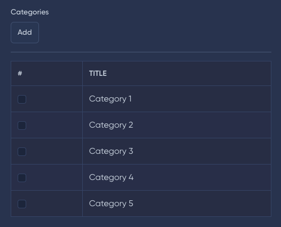This screenshot has width=281, height=227.
Task: Select the Category 4 checkbox
Action: (x=22, y=178)
